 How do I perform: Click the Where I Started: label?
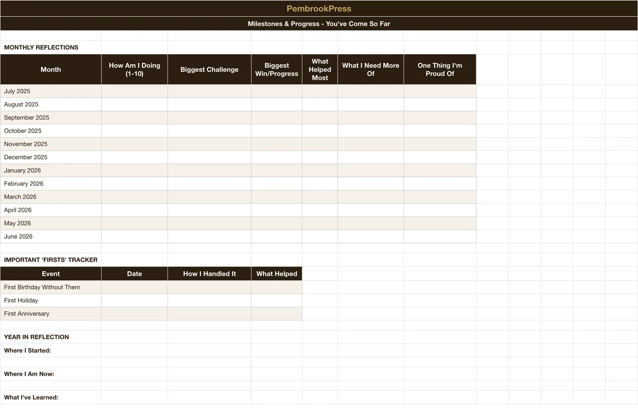tap(28, 351)
